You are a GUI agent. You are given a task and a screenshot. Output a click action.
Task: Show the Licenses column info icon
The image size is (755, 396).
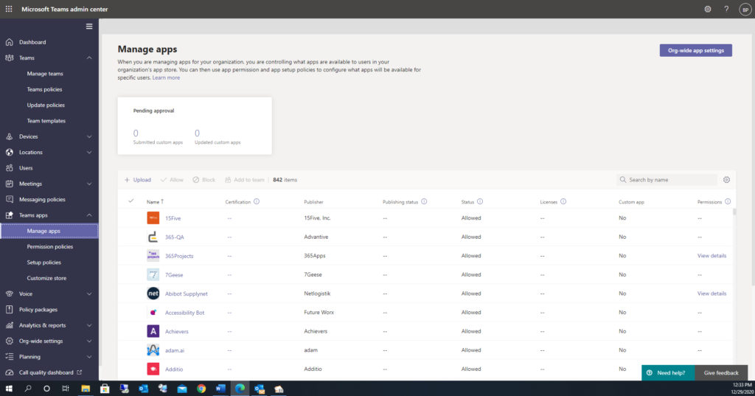tap(563, 202)
